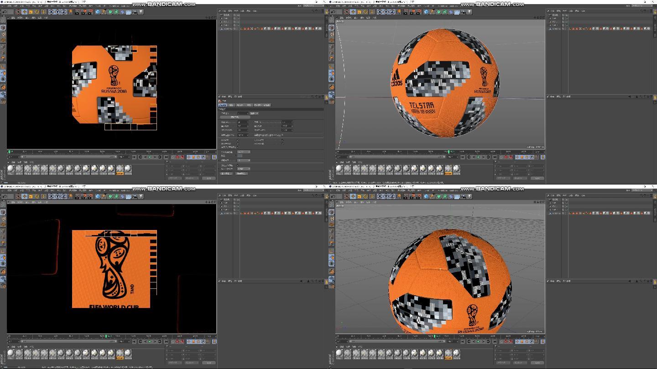Open the lowest dropdown in attribute panel
657x369 pixels.
click(244, 169)
